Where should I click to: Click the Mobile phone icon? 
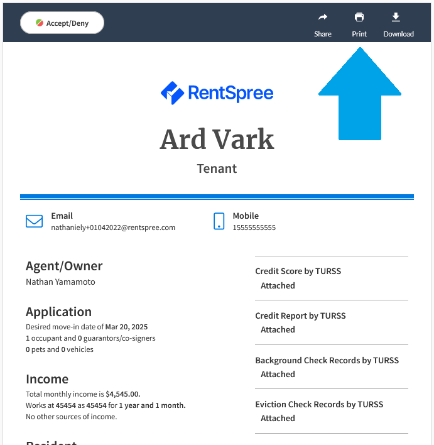point(219,221)
